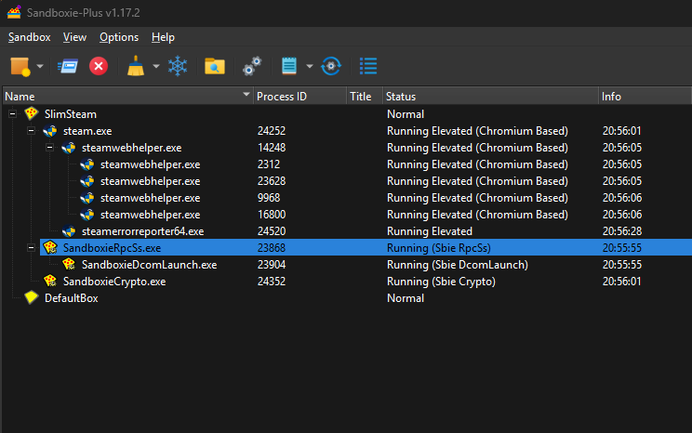Screen dimensions: 692x433
Task: Click the folder search Browse Content icon
Action: click(215, 67)
